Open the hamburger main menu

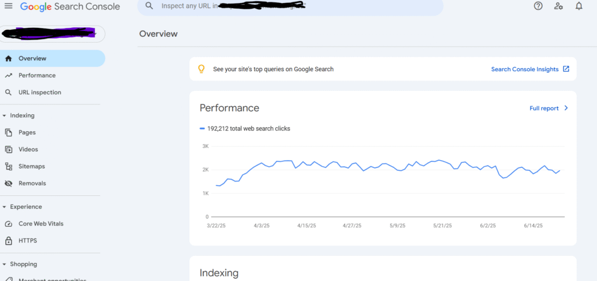coord(8,6)
